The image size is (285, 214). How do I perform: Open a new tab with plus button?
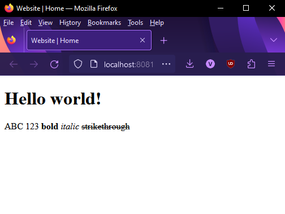pyautogui.click(x=163, y=41)
